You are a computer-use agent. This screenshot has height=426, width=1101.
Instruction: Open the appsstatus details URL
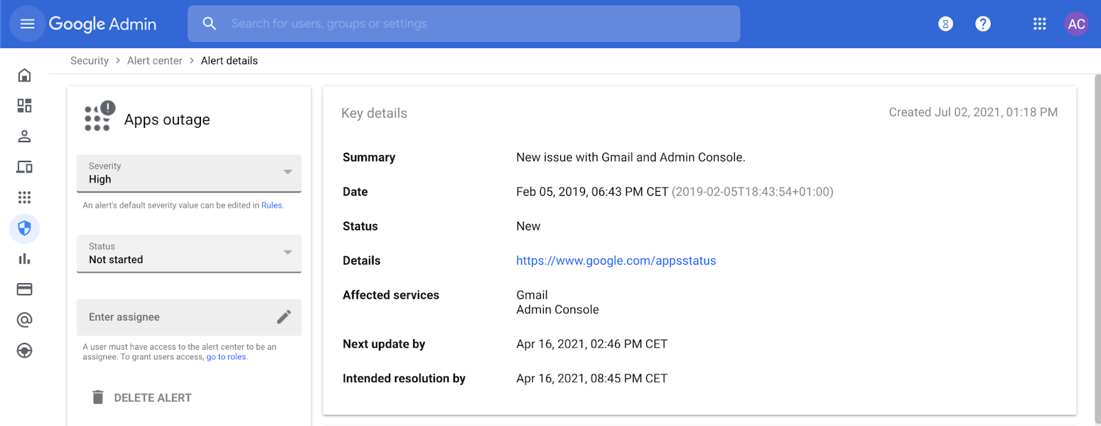click(616, 260)
